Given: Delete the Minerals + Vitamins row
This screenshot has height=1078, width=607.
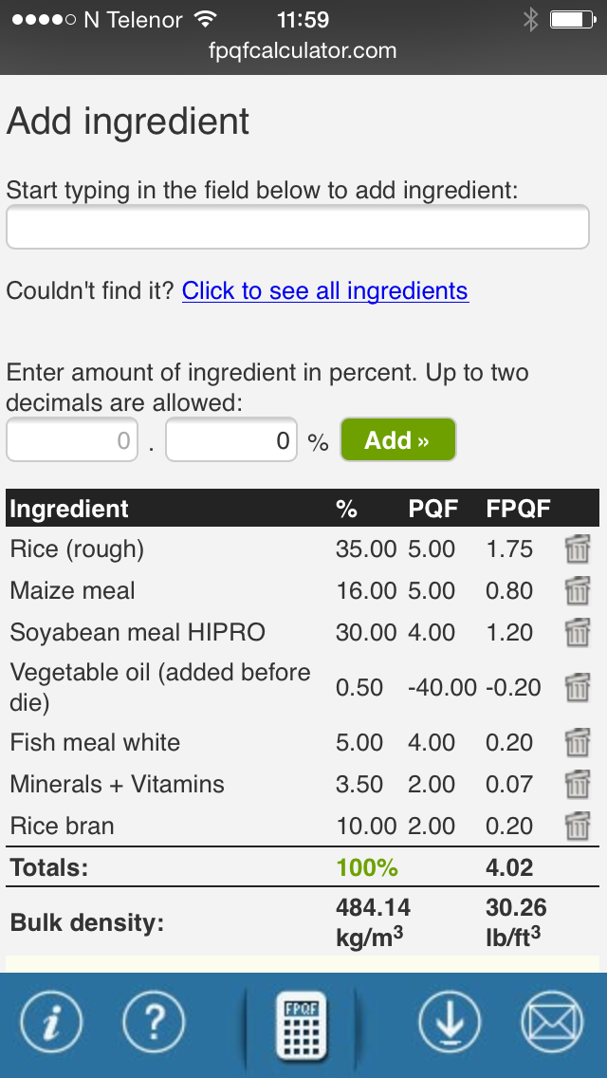Looking at the screenshot, I should point(577,785).
